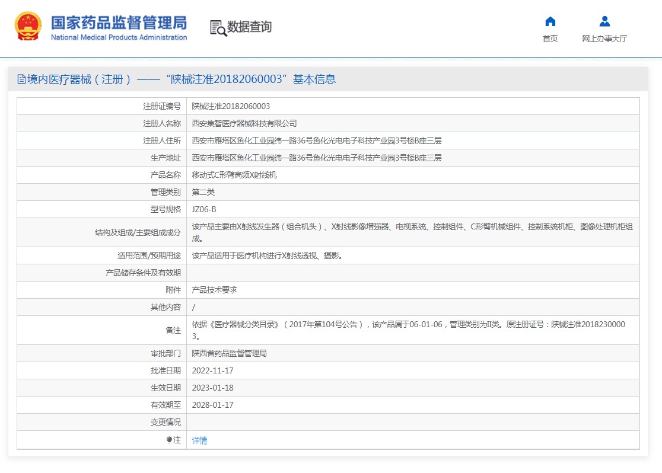The width and height of the screenshot is (662, 473).
Task: Click effective date 2023-01-18
Action: point(212,388)
